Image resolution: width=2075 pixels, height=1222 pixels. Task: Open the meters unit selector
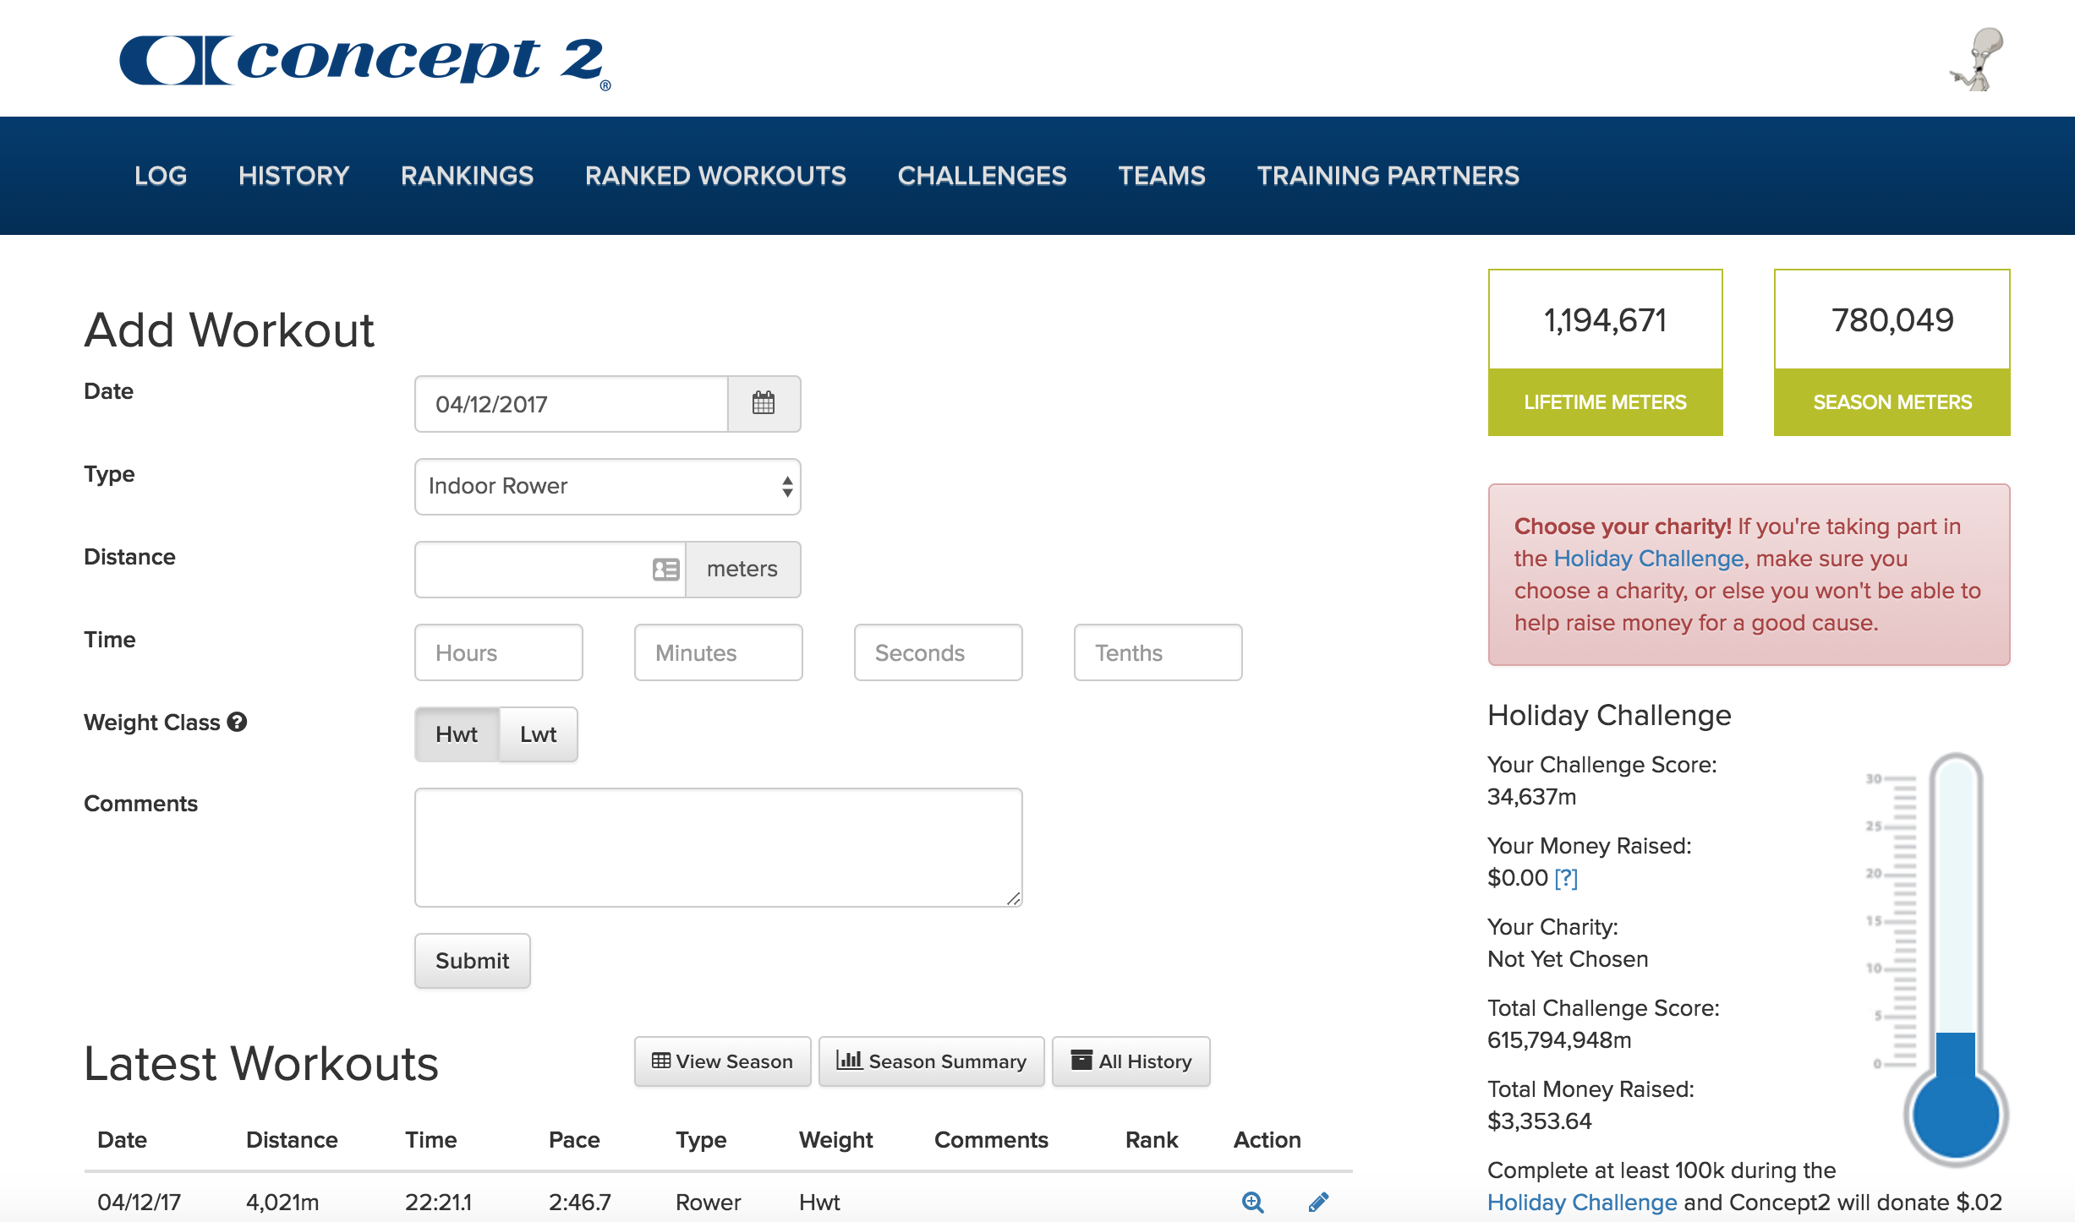[742, 570]
